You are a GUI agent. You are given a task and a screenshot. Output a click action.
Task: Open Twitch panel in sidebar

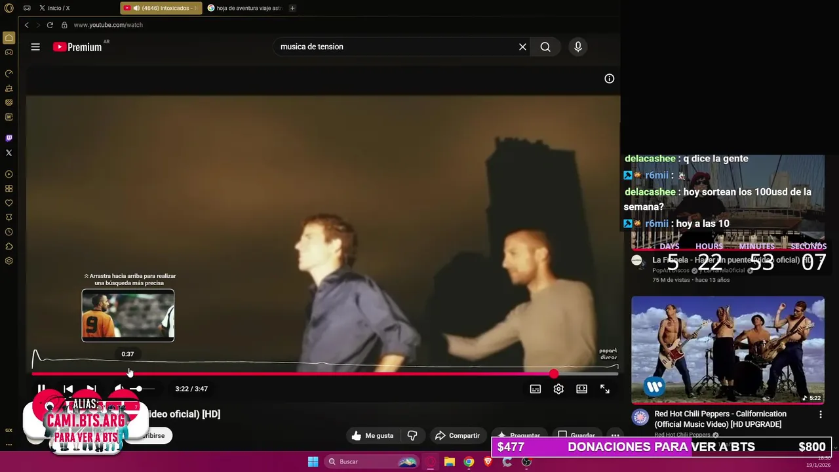pyautogui.click(x=9, y=138)
